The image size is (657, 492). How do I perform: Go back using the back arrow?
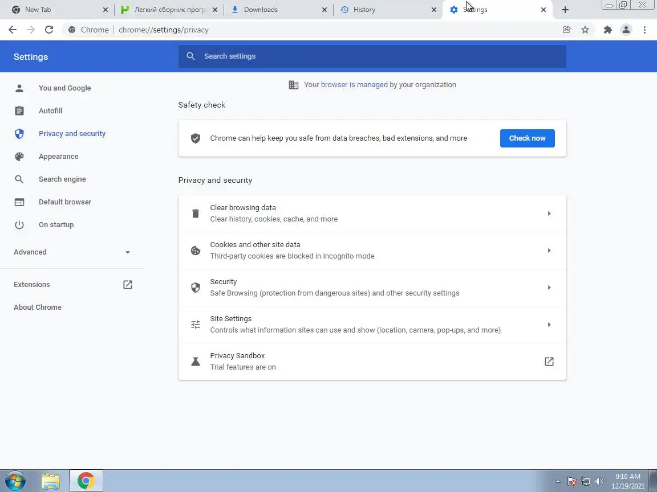click(x=13, y=30)
